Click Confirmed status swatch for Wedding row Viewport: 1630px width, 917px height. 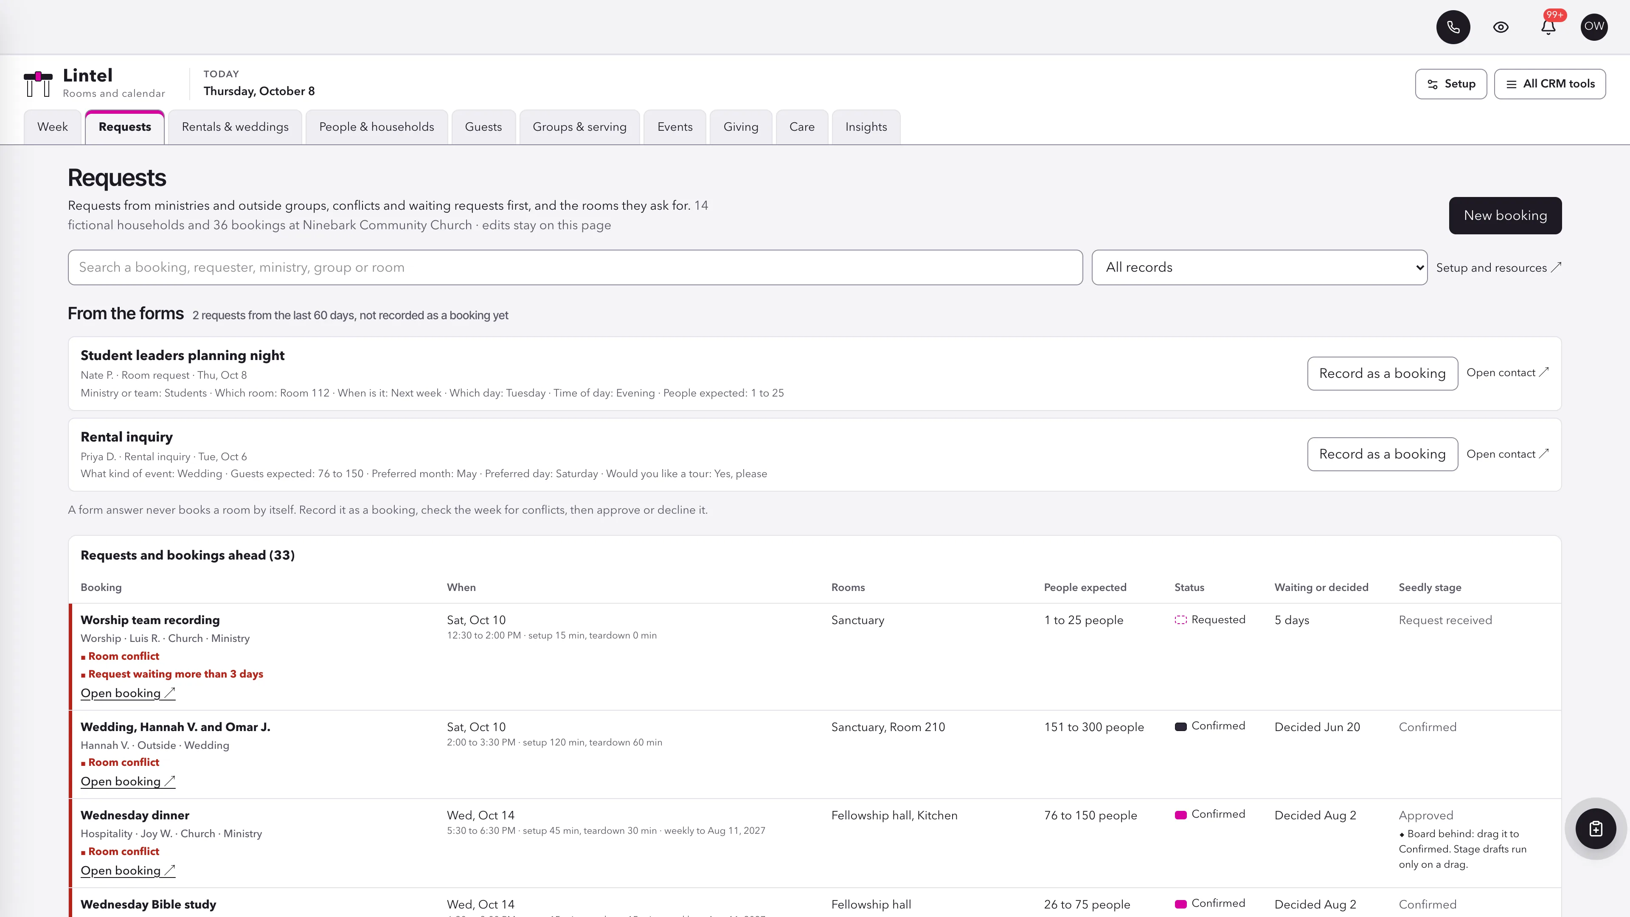pyautogui.click(x=1181, y=726)
